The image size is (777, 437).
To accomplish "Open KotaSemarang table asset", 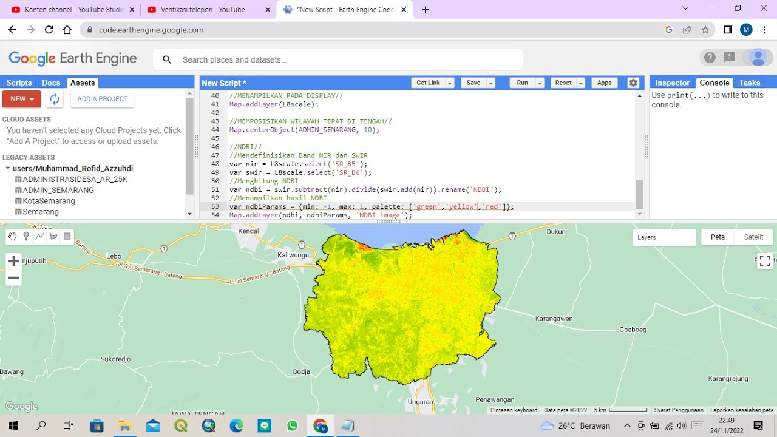I will pos(44,201).
